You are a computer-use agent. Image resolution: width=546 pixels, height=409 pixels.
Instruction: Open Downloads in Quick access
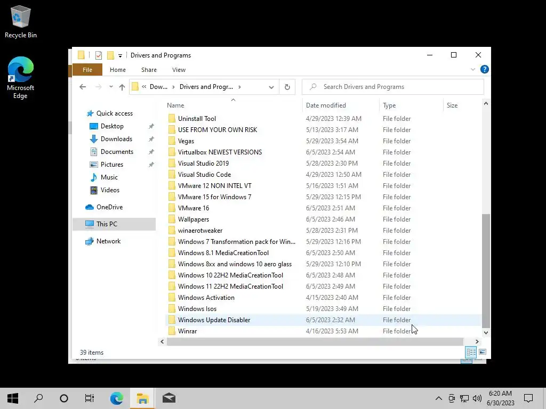[116, 139]
